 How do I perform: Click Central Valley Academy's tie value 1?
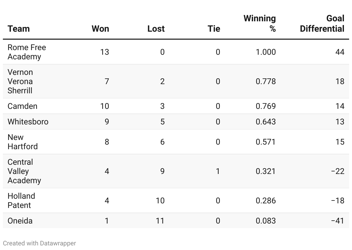(x=218, y=171)
